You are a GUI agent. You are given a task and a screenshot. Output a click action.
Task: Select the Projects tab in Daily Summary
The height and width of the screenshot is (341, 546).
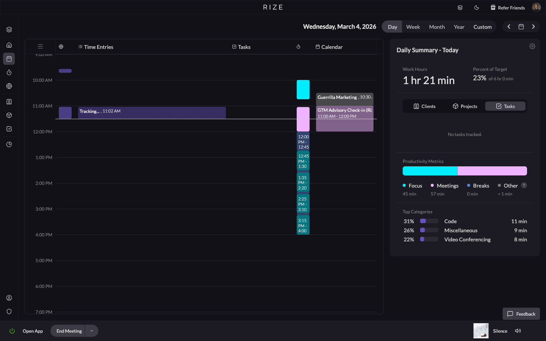(465, 106)
